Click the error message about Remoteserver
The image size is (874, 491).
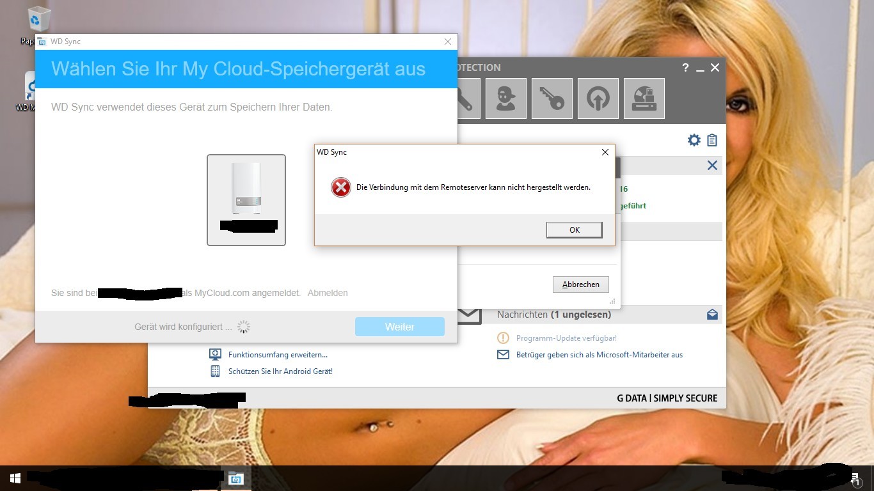pos(473,187)
